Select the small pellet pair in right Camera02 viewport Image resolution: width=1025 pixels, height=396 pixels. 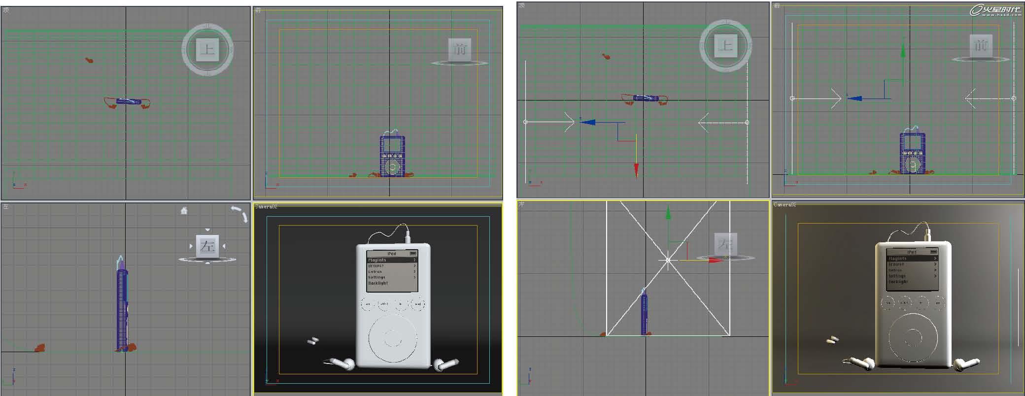tap(832, 339)
